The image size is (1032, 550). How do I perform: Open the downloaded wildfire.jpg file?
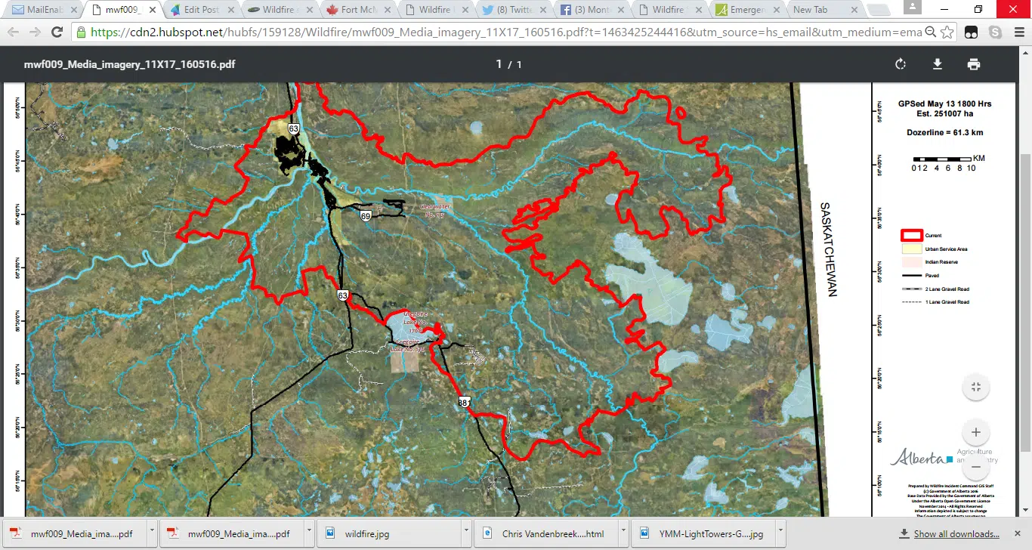point(366,533)
